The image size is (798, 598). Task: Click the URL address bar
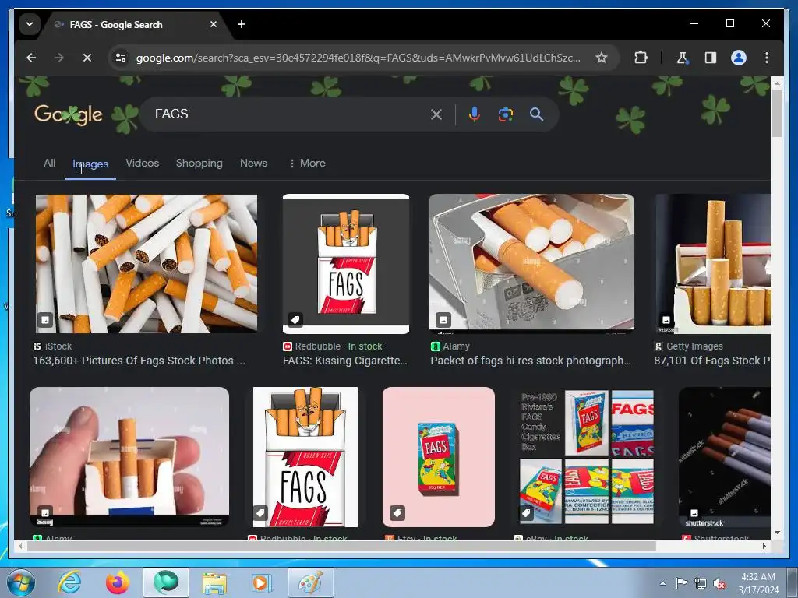[x=357, y=58]
